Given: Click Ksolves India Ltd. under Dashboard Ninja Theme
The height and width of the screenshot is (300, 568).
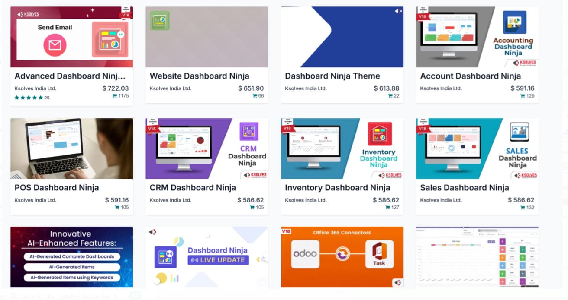Looking at the screenshot, I should pyautogui.click(x=306, y=88).
